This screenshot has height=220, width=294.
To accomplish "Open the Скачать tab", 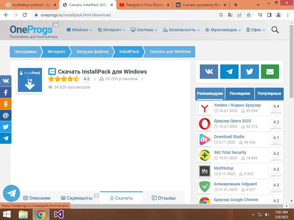I will [121, 198].
